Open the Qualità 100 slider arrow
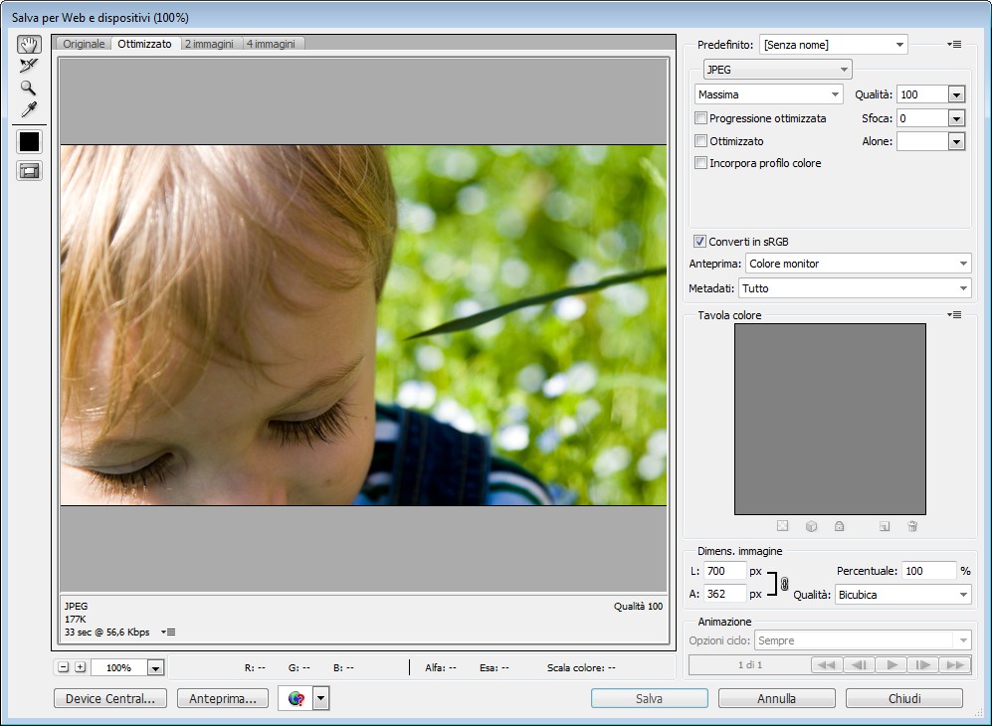The width and height of the screenshot is (992, 726). coord(956,94)
